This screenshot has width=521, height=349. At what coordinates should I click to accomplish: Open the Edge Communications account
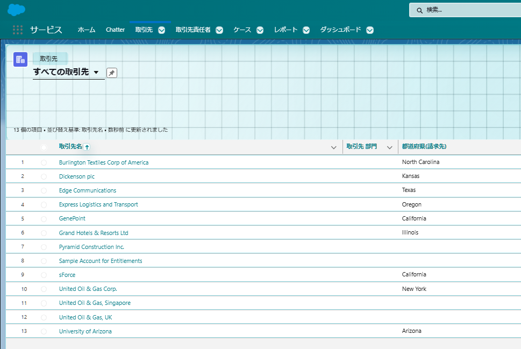88,190
